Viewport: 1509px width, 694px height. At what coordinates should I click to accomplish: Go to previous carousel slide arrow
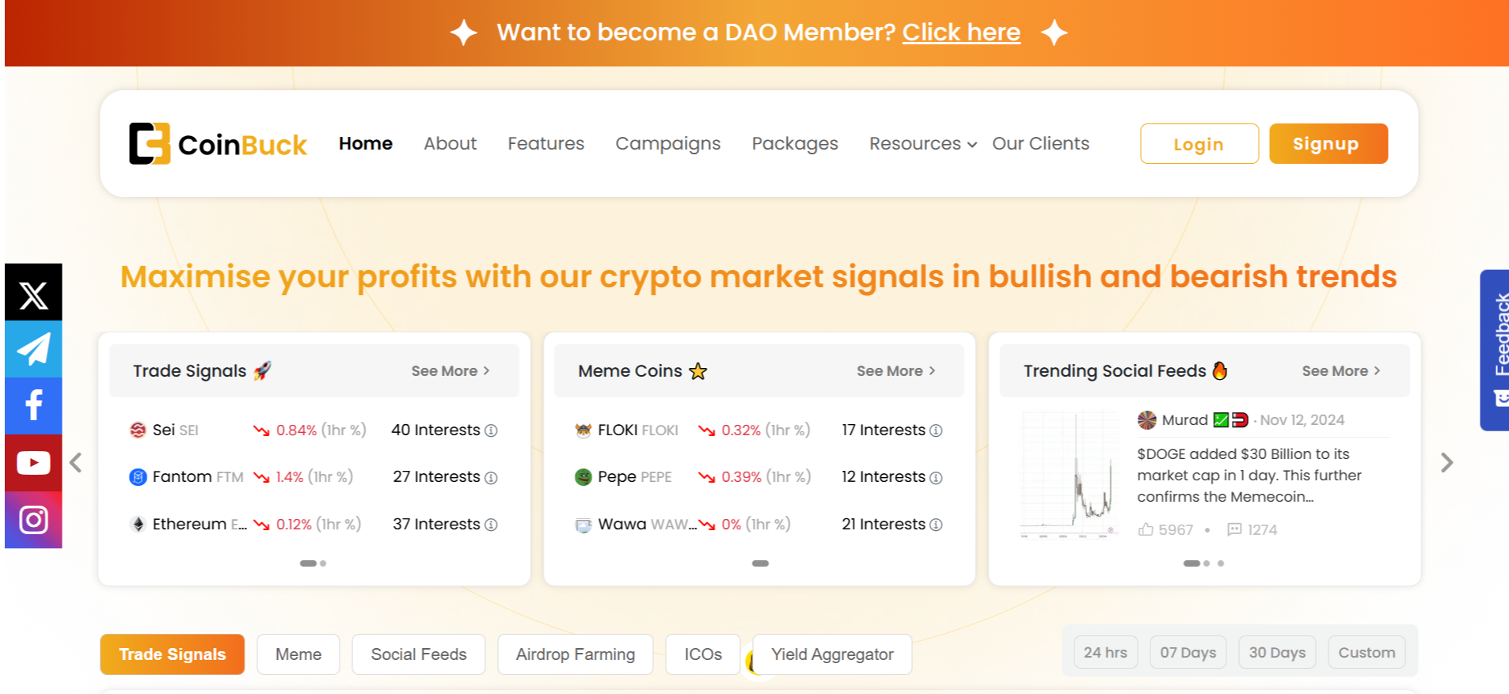pyautogui.click(x=76, y=462)
